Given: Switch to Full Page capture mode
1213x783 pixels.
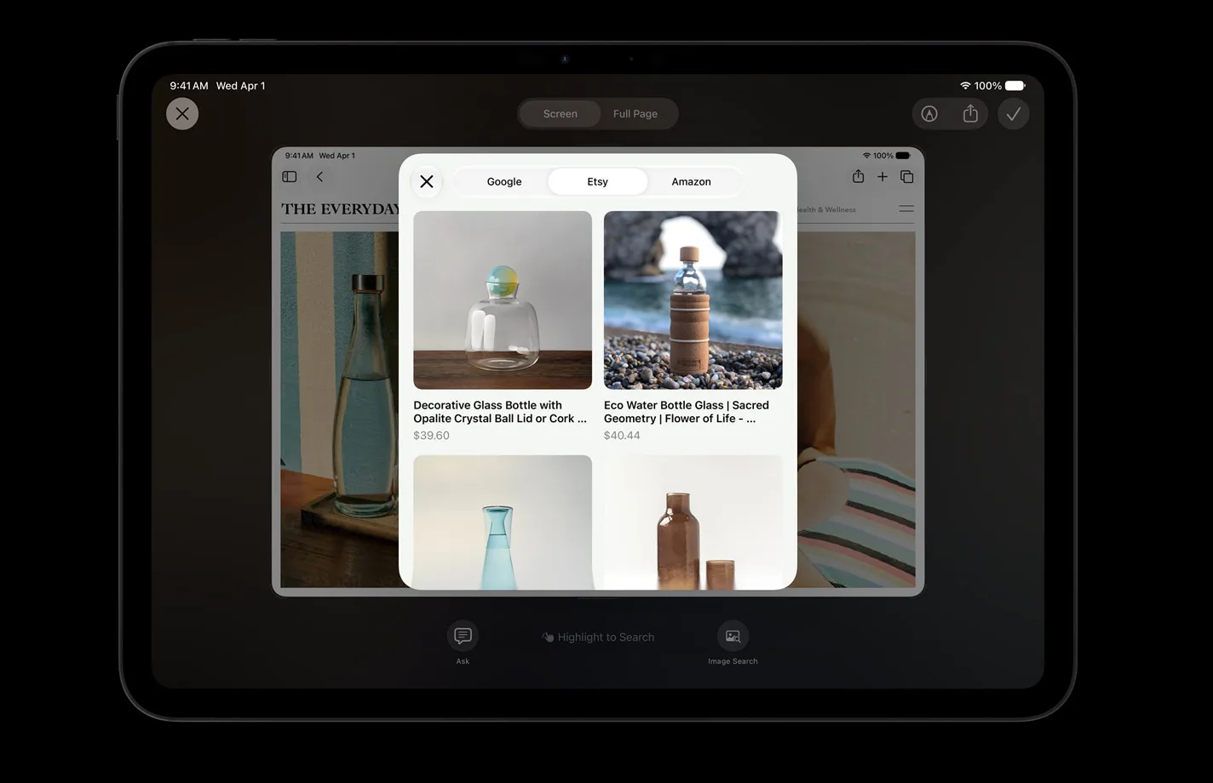Looking at the screenshot, I should [x=635, y=113].
